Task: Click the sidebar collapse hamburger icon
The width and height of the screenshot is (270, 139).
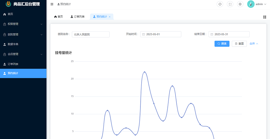Action: pyautogui.click(x=52, y=4)
